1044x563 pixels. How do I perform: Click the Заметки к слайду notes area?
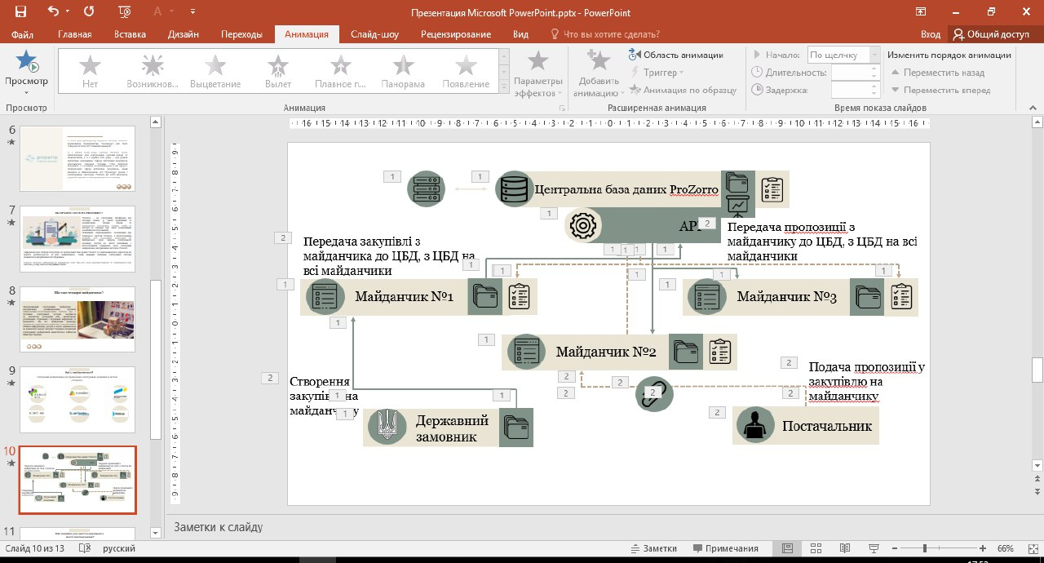coord(604,527)
